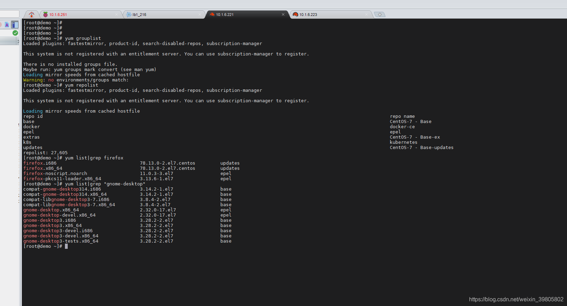Switch to the 10.1.6.251 session tab

(81, 15)
